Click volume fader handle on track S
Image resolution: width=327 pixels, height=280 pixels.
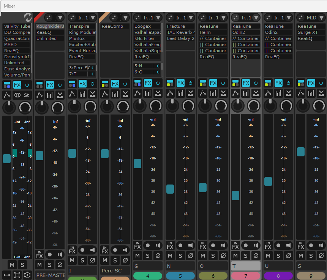pyautogui.click(x=301, y=152)
